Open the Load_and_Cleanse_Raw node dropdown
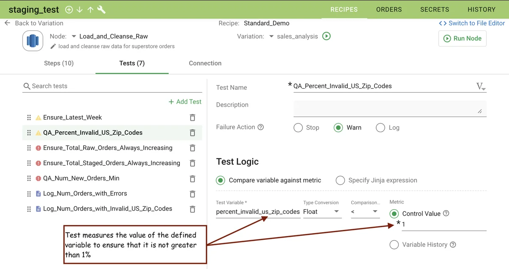Viewport: 509px width, 269px height. 73,36
